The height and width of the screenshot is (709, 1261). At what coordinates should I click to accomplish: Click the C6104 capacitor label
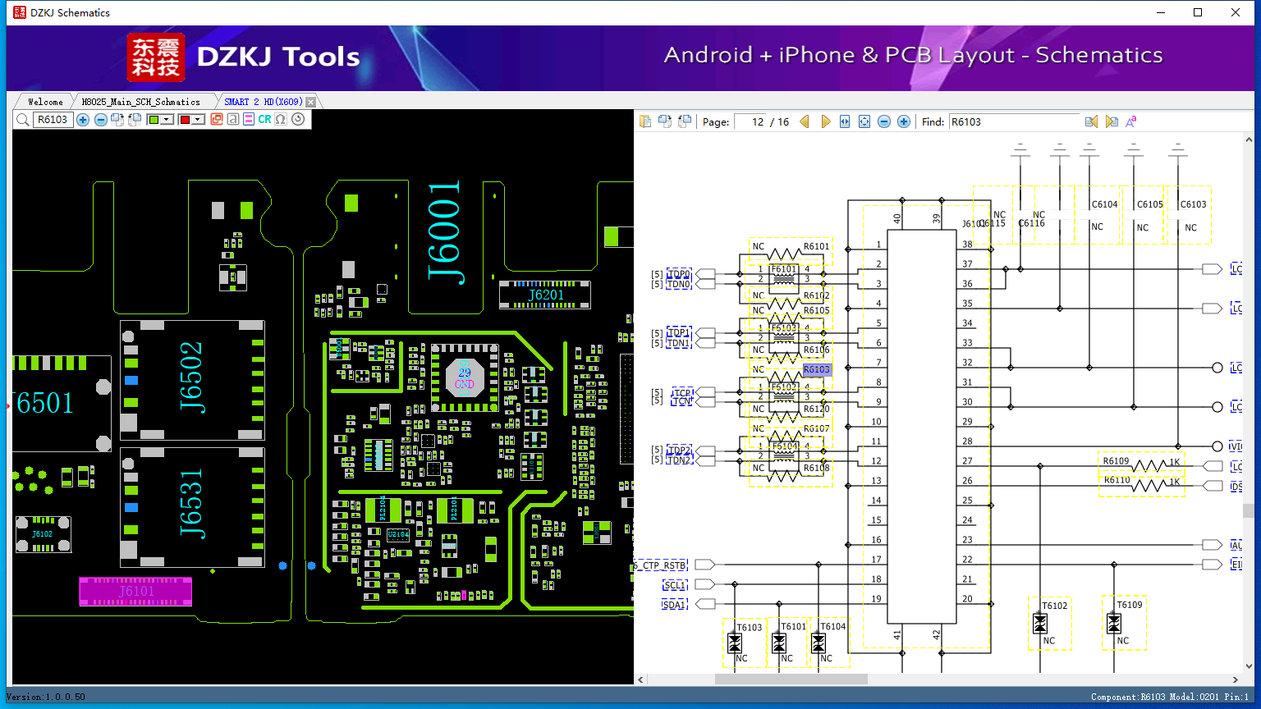click(1105, 204)
